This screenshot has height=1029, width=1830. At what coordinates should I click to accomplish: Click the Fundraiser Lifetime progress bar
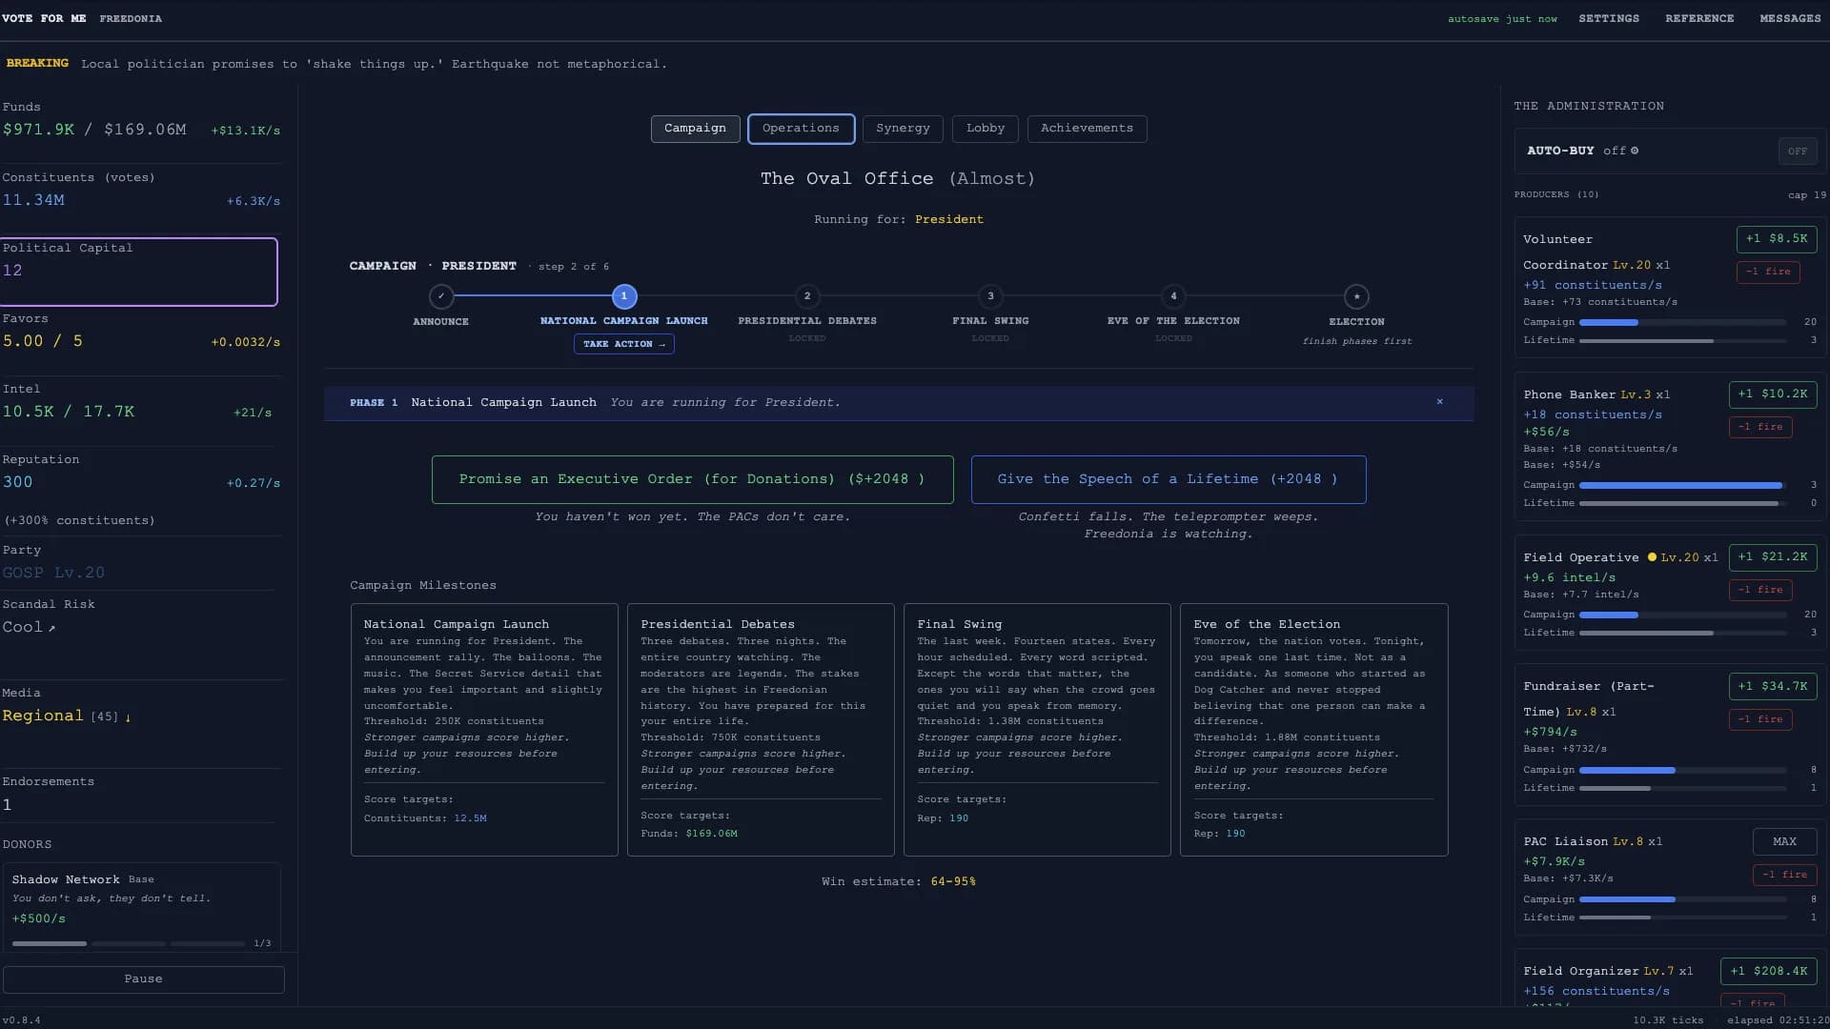pos(1682,788)
